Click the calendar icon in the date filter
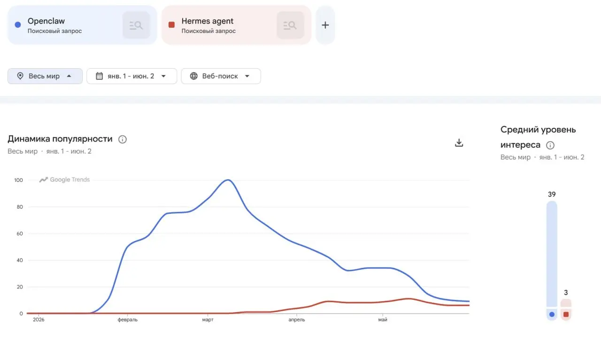Viewport: 601px width, 344px height. (x=99, y=76)
